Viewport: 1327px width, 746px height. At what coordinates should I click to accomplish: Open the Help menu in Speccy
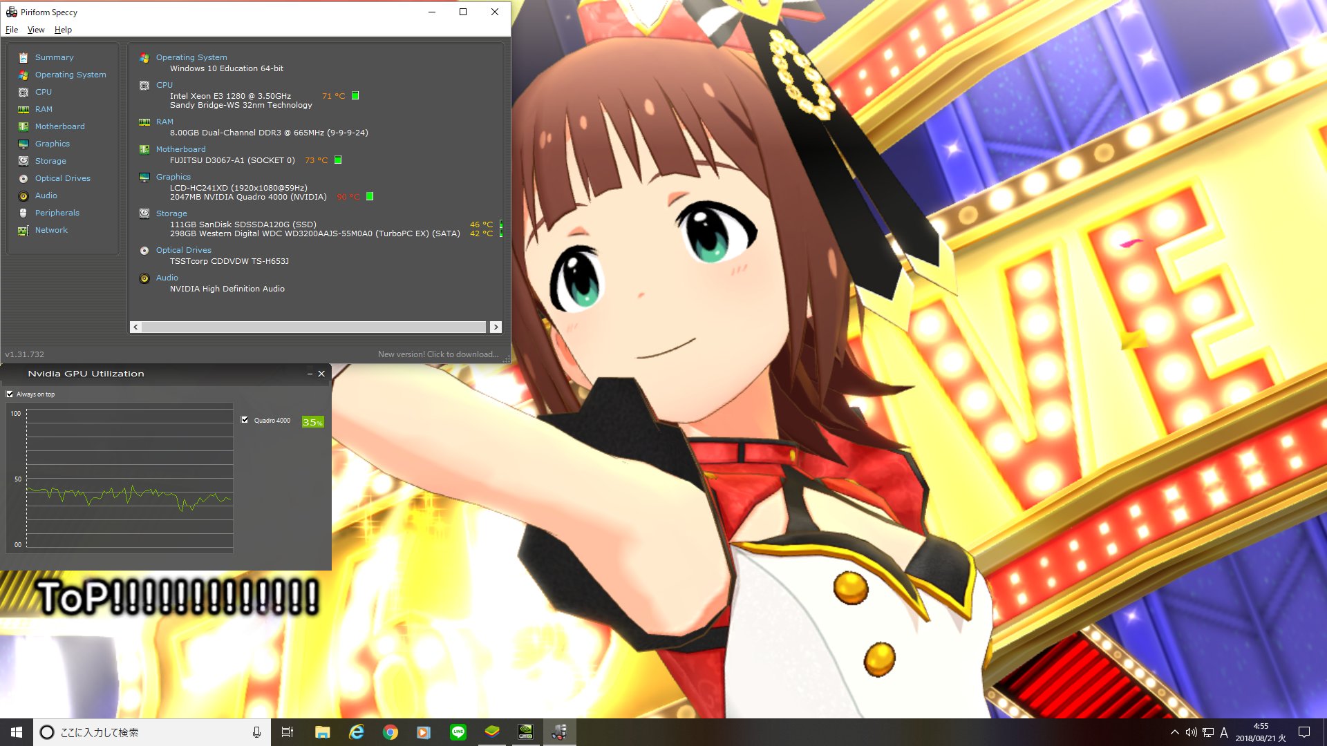tap(63, 29)
